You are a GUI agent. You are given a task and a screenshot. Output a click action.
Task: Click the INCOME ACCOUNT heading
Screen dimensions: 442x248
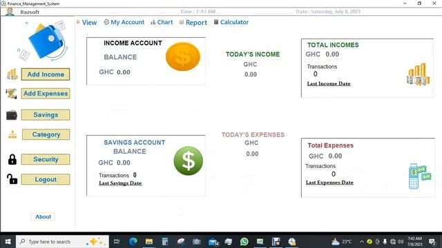(x=133, y=43)
